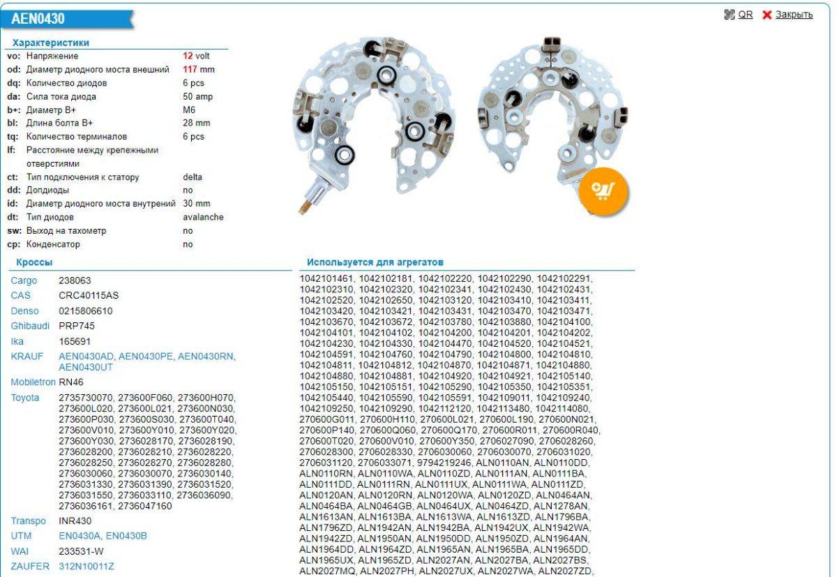Click the Toyota brand name in crosses
This screenshot has height=577, width=837.
[x=25, y=398]
